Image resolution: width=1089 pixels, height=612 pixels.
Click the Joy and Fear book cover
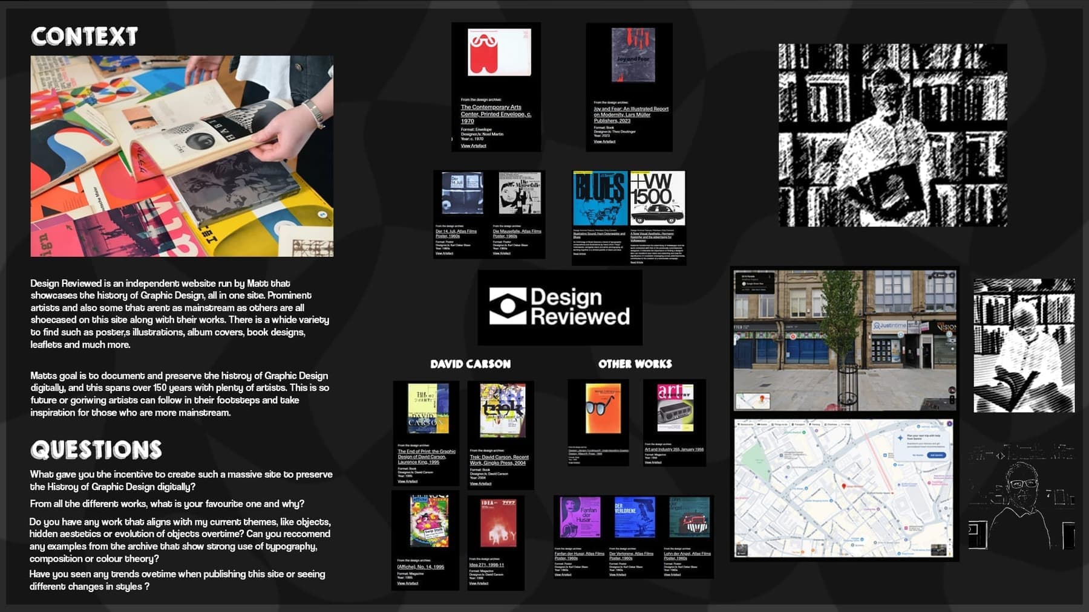(x=633, y=55)
